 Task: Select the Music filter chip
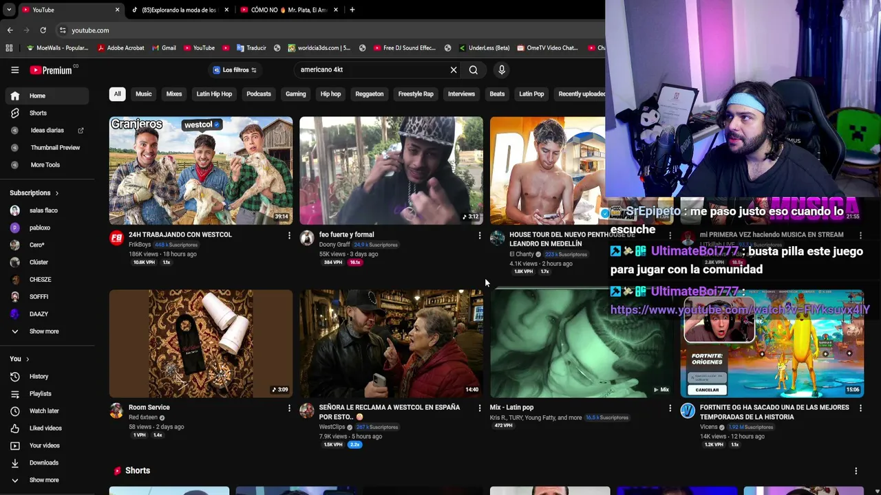tap(143, 93)
